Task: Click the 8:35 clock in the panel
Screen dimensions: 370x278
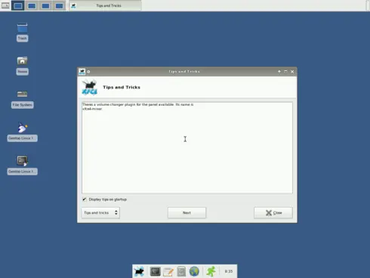Action: click(229, 271)
